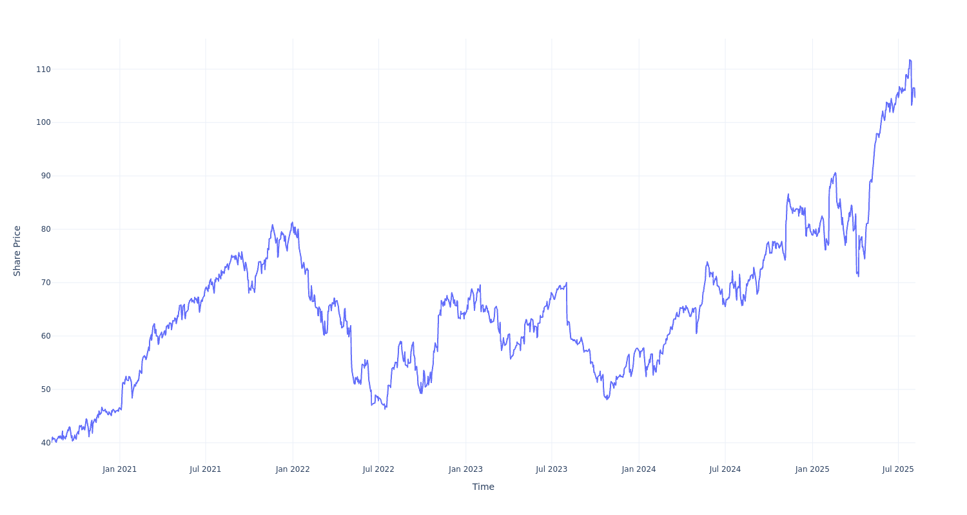The image size is (967, 515).
Task: Click the "Jan 2025" x-axis label
Action: [812, 469]
